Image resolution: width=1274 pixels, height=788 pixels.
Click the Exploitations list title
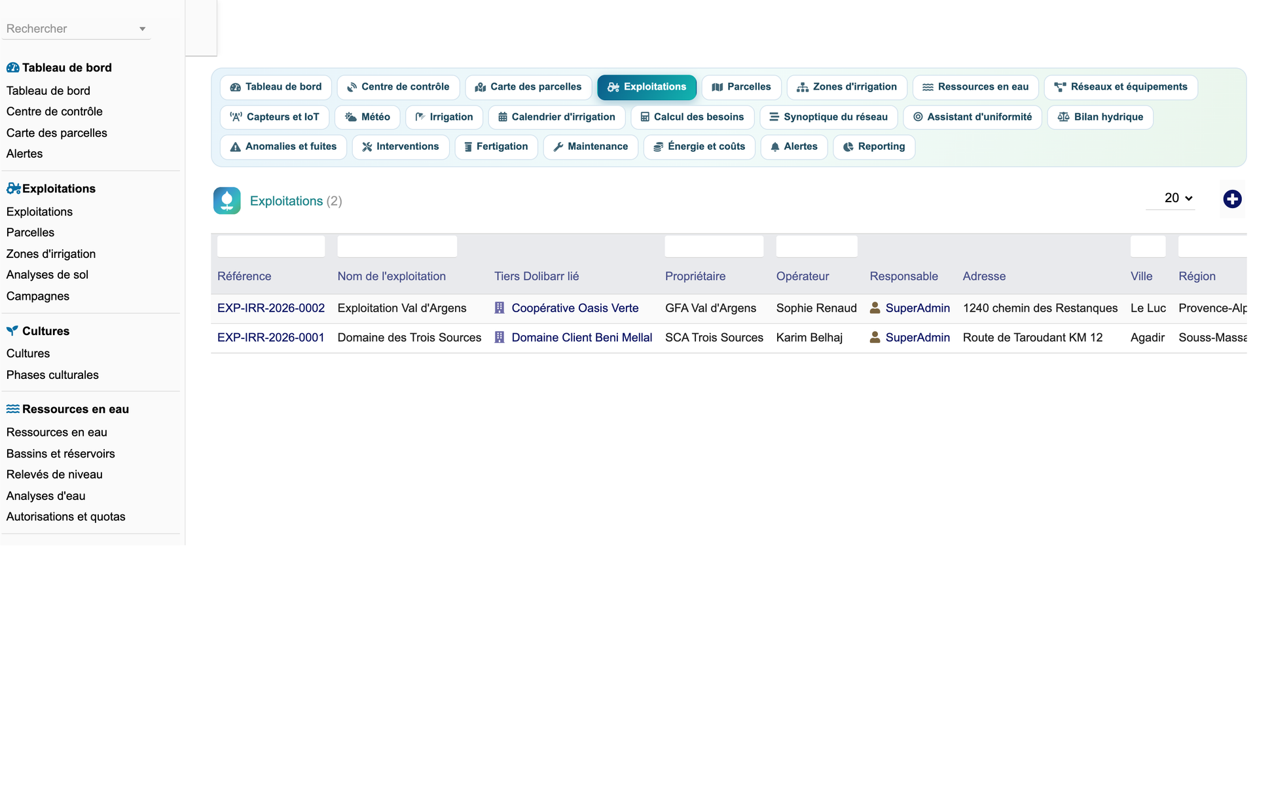[286, 201]
